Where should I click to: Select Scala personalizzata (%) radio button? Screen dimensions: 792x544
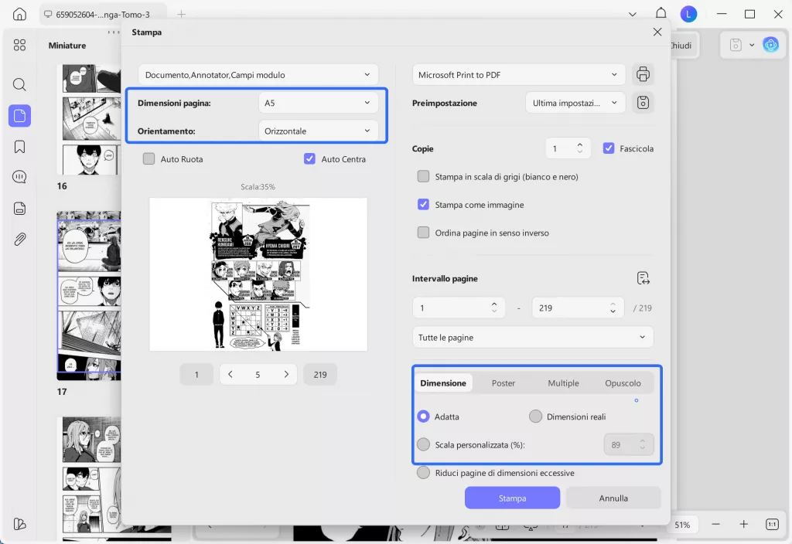pos(423,444)
